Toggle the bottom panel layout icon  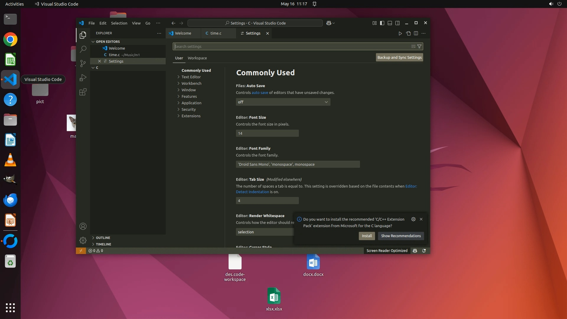coord(390,23)
